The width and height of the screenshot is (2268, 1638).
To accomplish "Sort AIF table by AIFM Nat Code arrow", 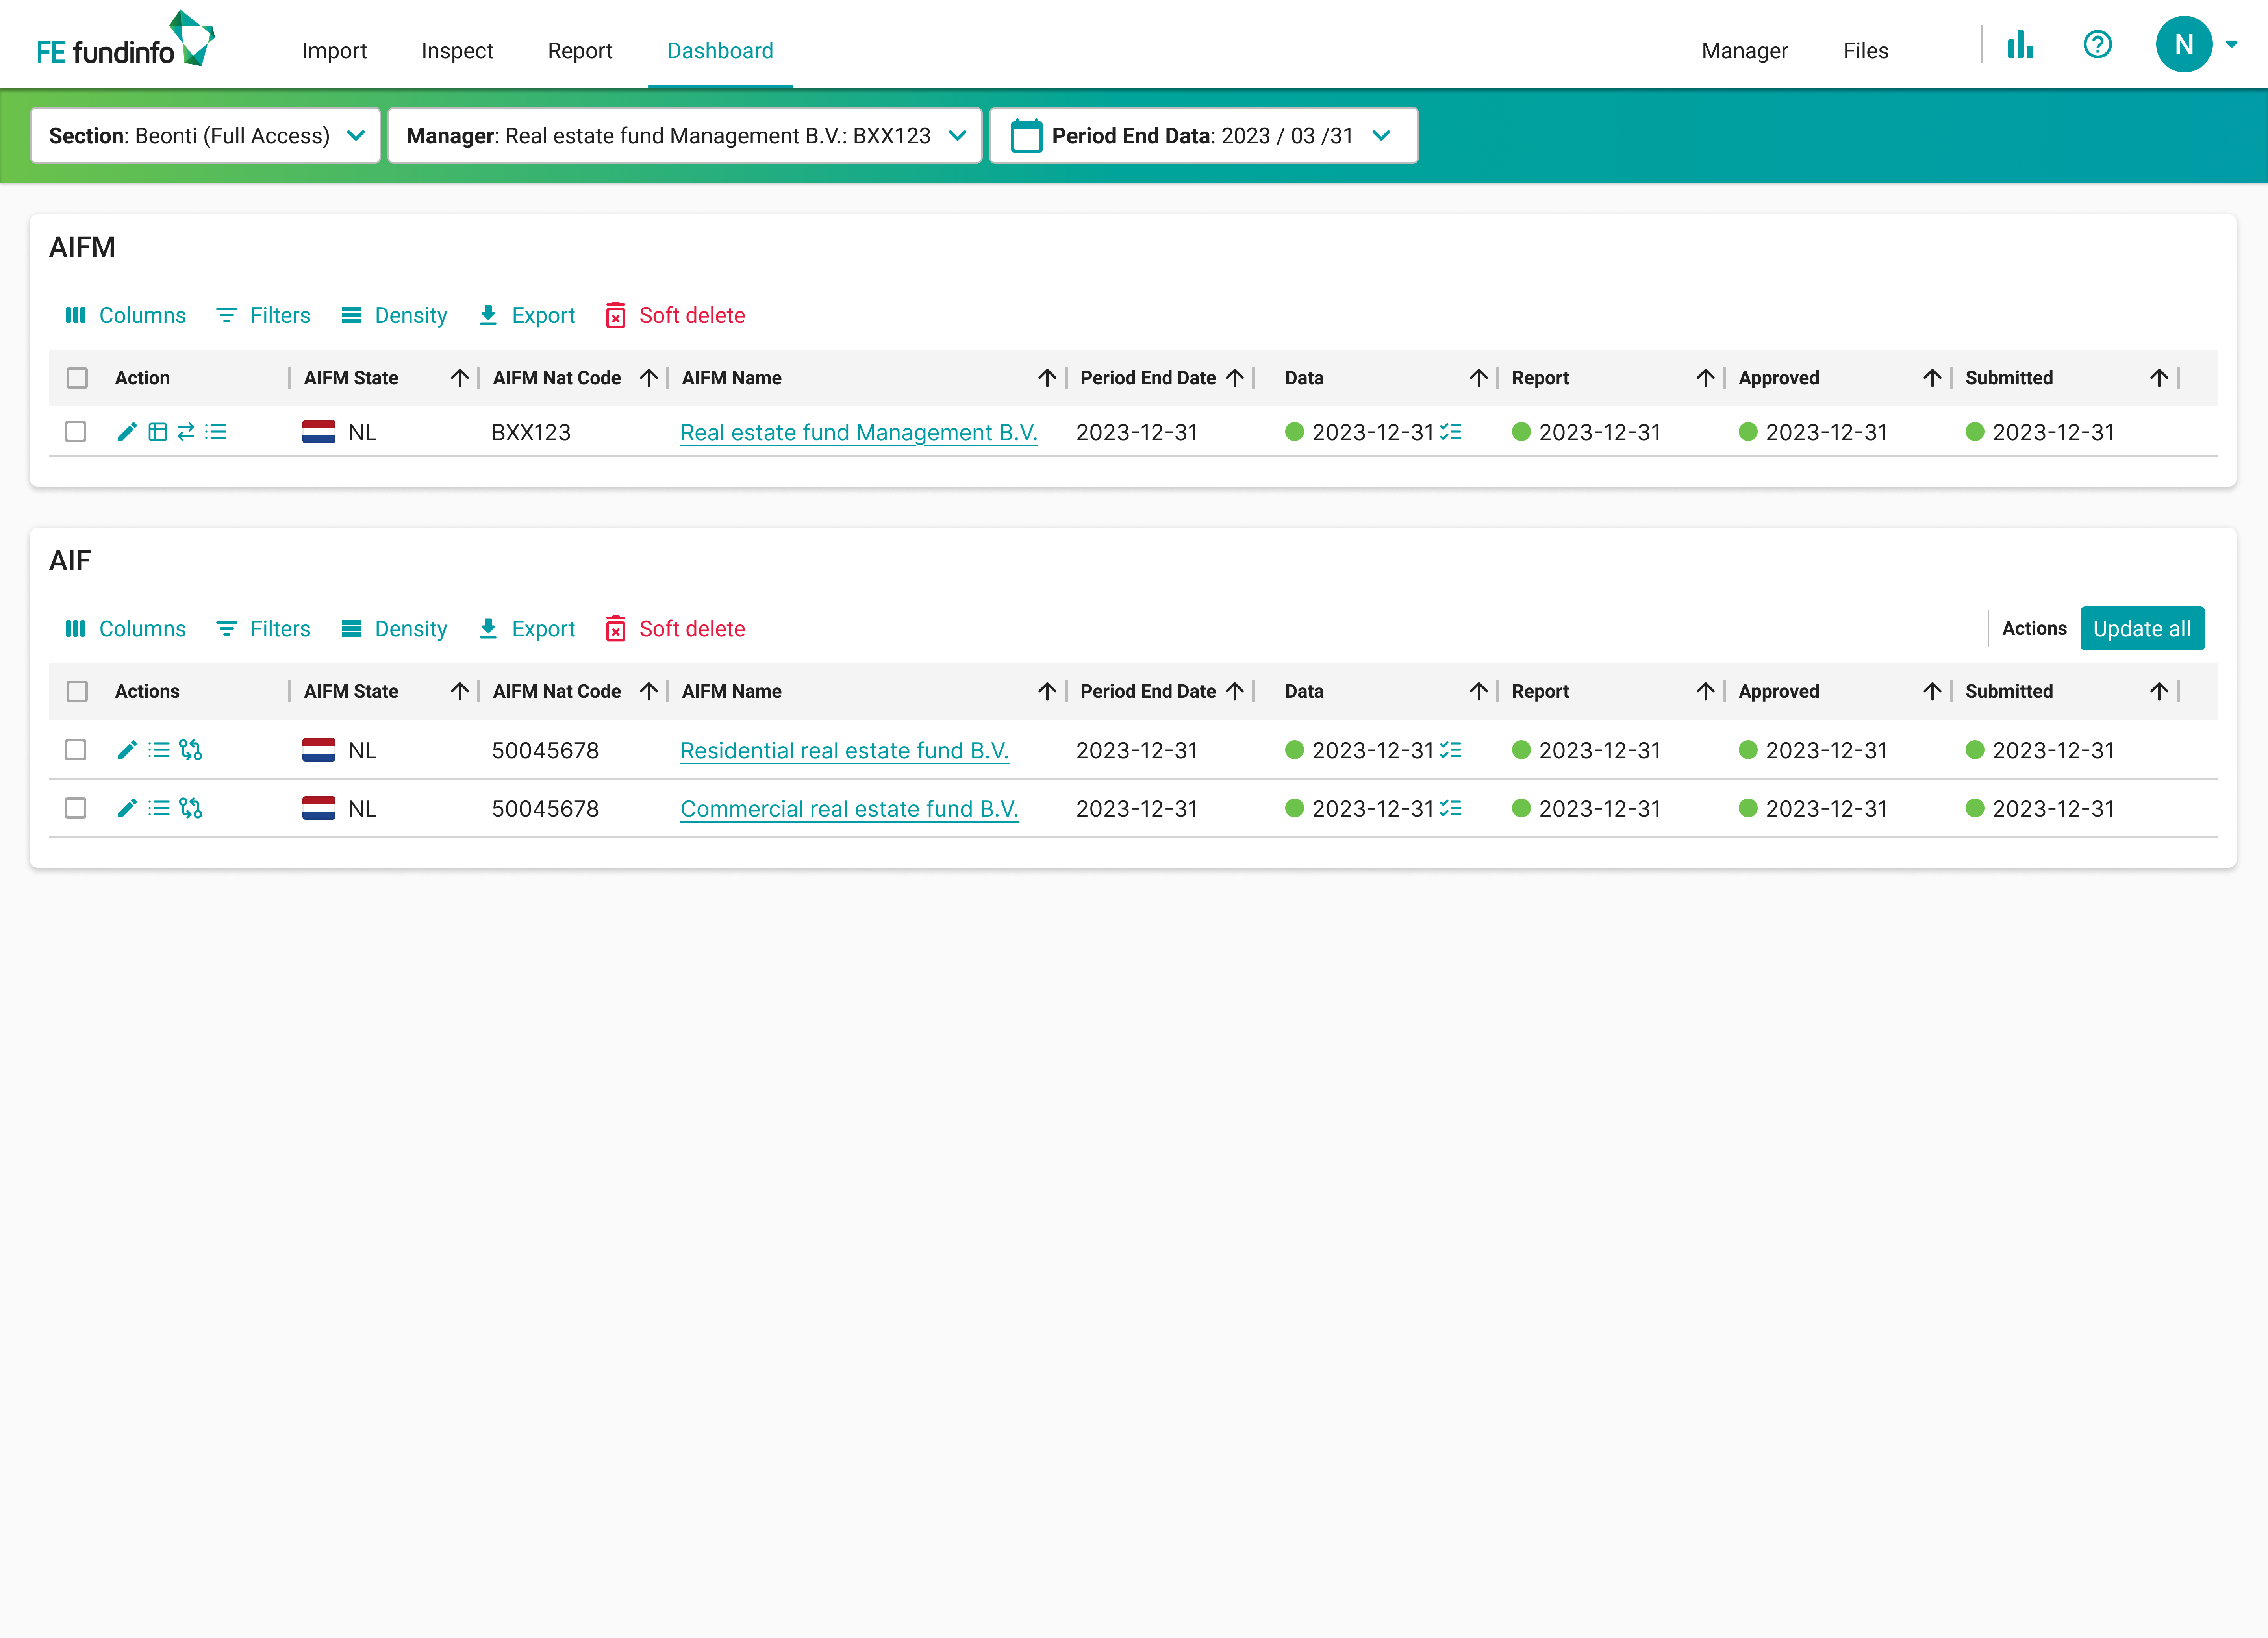I will (x=648, y=691).
